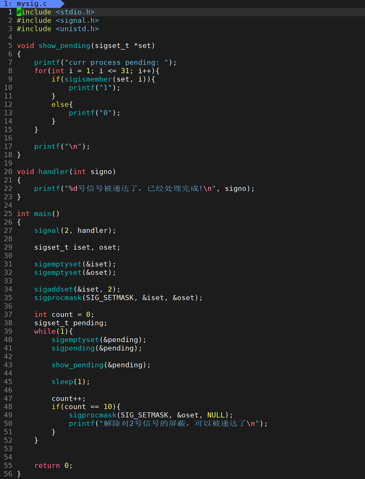Click the sleep(1) call
The width and height of the screenshot is (365, 479).
pos(71,382)
